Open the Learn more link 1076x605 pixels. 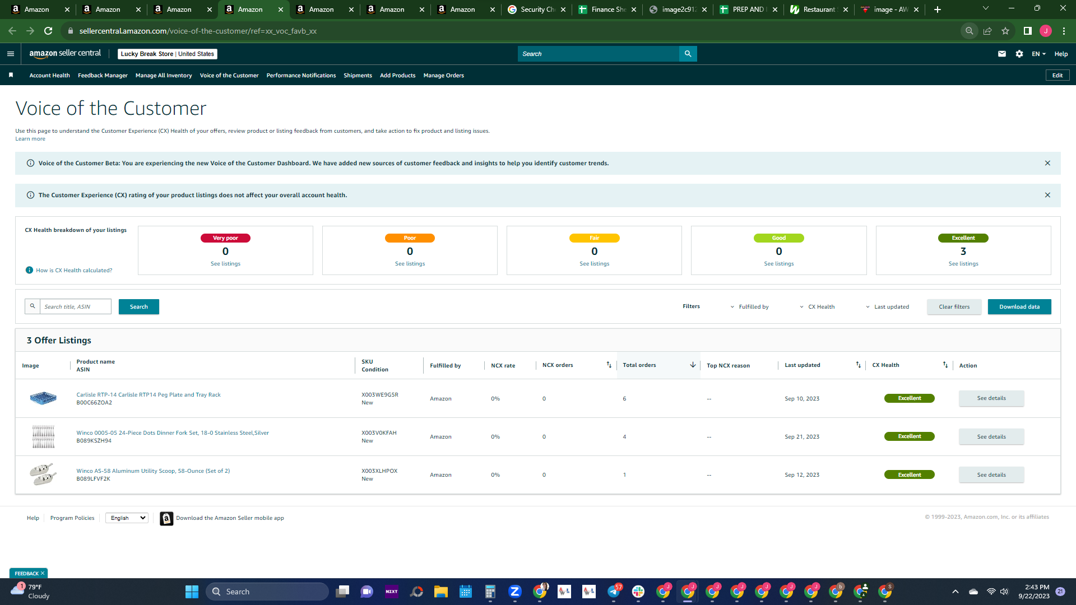point(30,139)
